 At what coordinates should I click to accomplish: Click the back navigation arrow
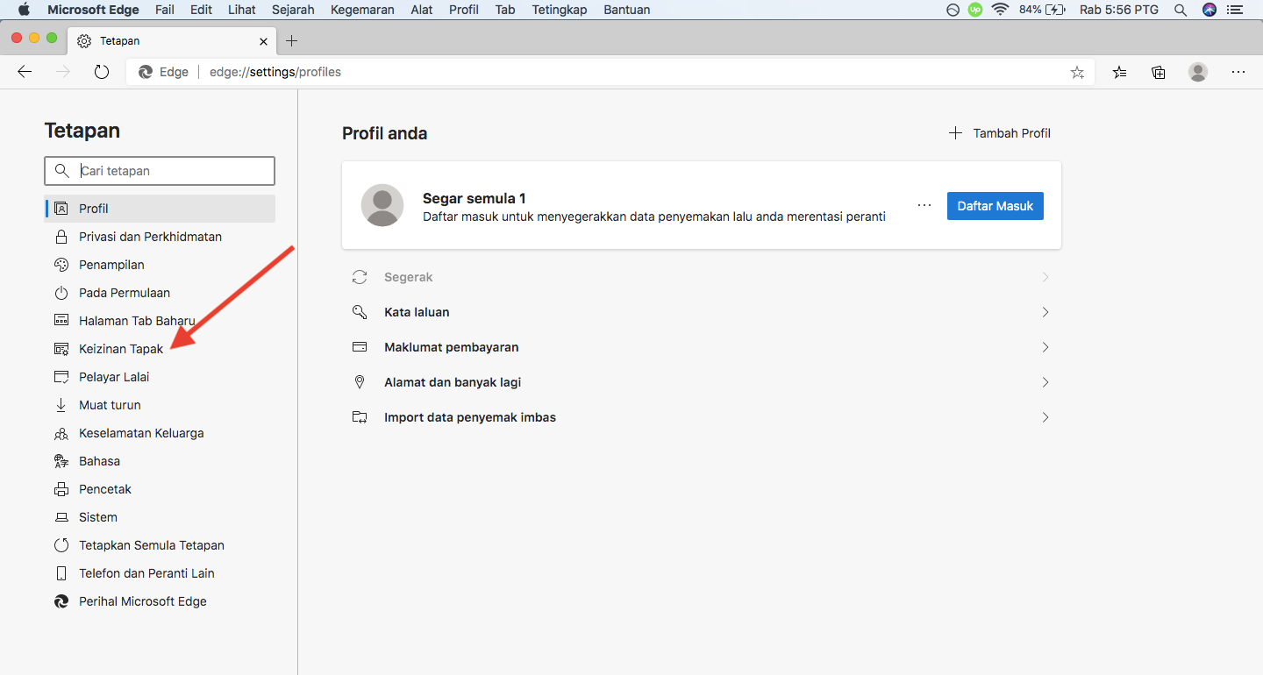pos(25,72)
